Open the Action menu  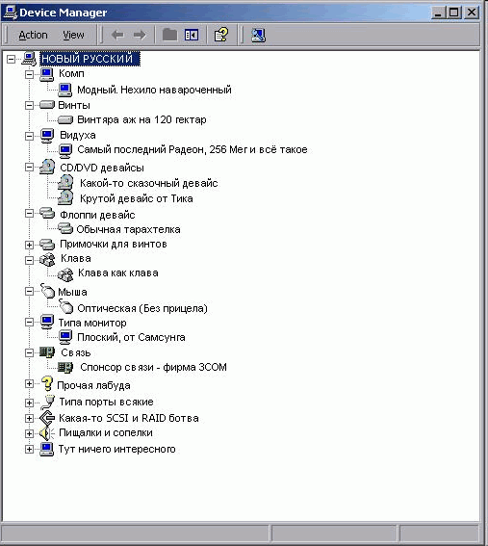pyautogui.click(x=33, y=35)
